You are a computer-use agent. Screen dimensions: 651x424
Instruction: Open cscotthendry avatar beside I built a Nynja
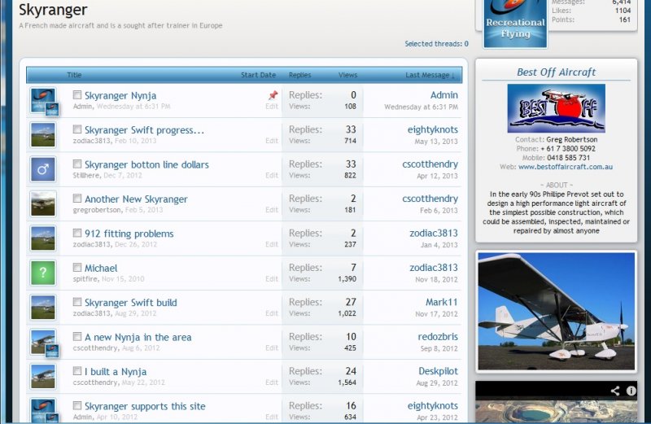[43, 376]
